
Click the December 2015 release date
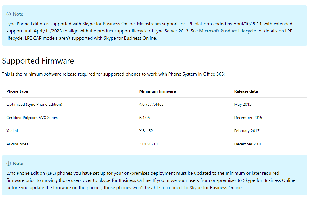pos(248,118)
